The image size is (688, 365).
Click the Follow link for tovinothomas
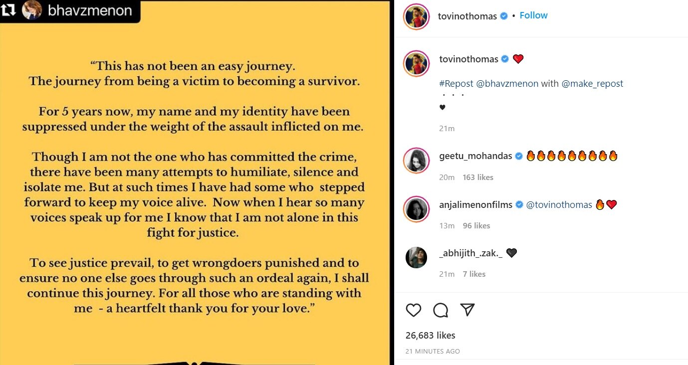[533, 15]
